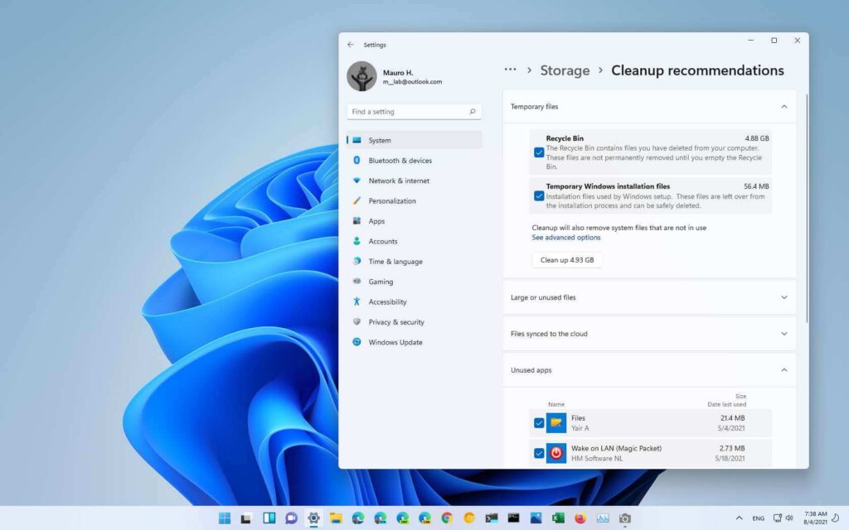
Task: Click the Bluetooth icon in sidebar
Action: pos(357,160)
